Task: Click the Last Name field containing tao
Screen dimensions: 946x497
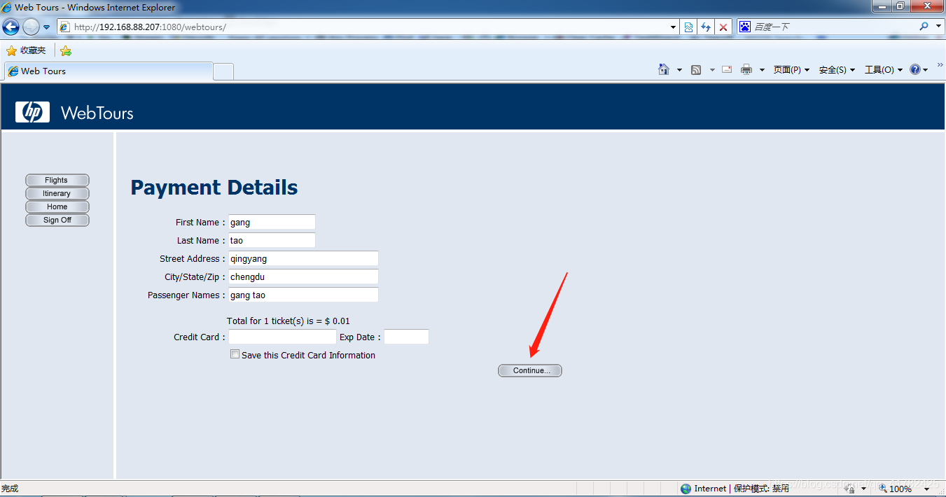Action: [x=272, y=240]
